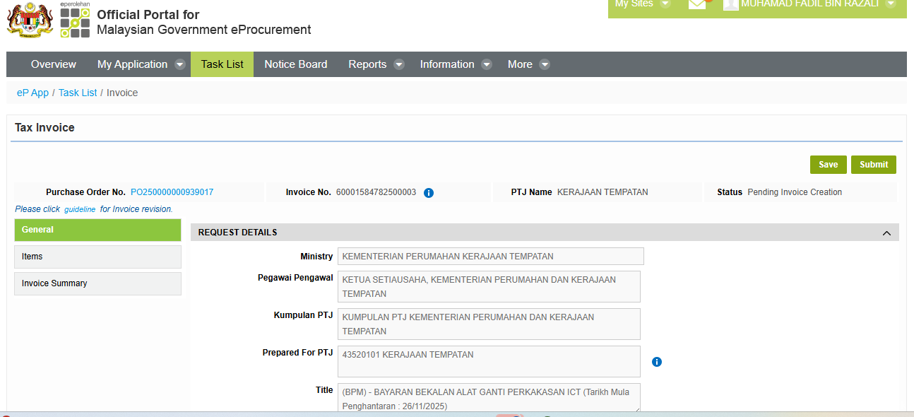The height and width of the screenshot is (417, 914).
Task: Go to the Overview menu
Action: pos(54,64)
